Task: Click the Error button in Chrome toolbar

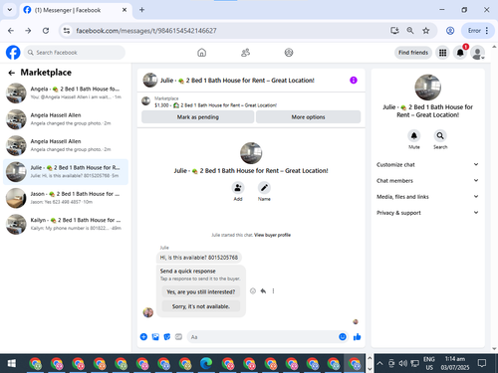Action: pos(474,31)
